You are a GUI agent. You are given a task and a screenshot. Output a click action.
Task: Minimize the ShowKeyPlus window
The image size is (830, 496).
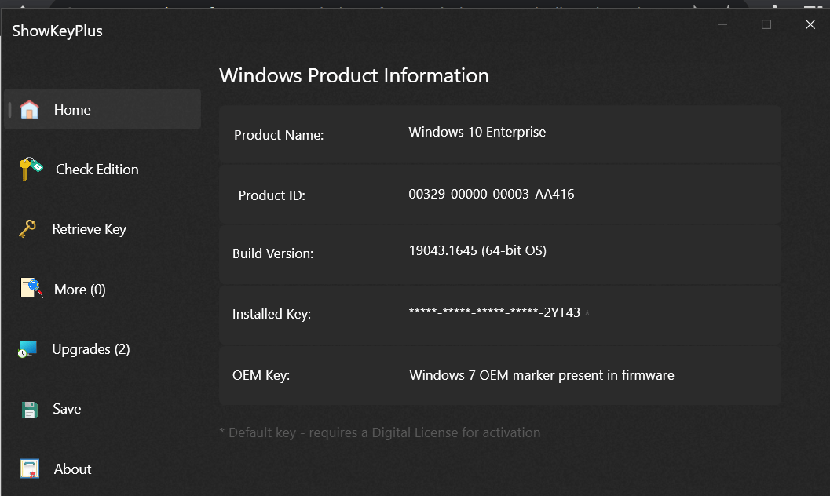(x=722, y=24)
